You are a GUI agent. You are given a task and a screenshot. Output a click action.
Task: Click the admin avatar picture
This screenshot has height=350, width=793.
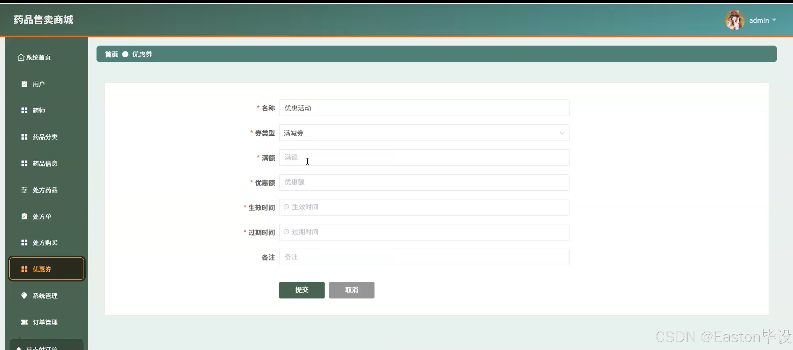(735, 20)
